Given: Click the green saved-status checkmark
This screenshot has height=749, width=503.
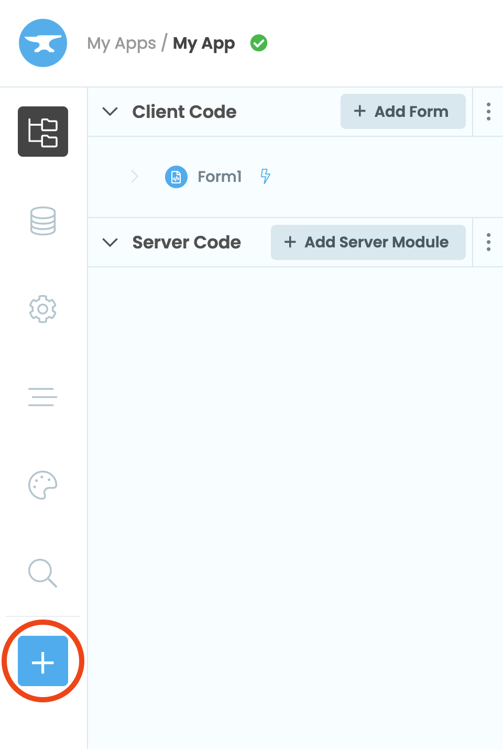Looking at the screenshot, I should pyautogui.click(x=258, y=43).
